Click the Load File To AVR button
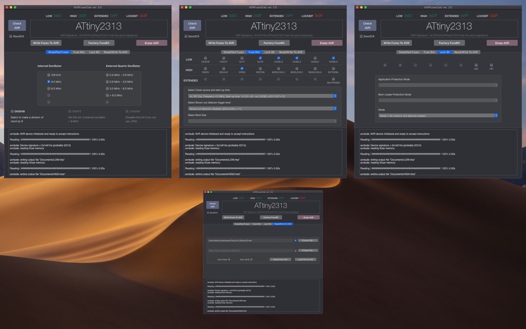This screenshot has width=526, height=329. coord(306,260)
